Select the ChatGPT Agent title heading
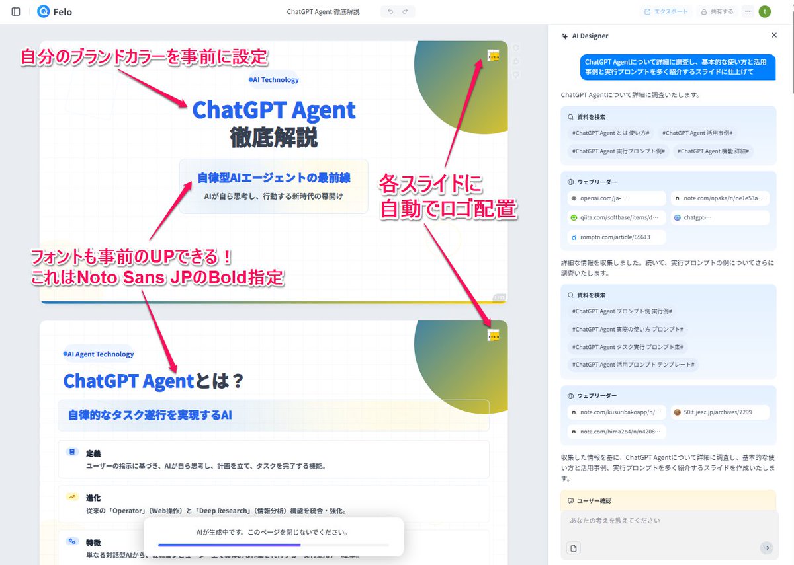This screenshot has width=794, height=565. [x=274, y=110]
